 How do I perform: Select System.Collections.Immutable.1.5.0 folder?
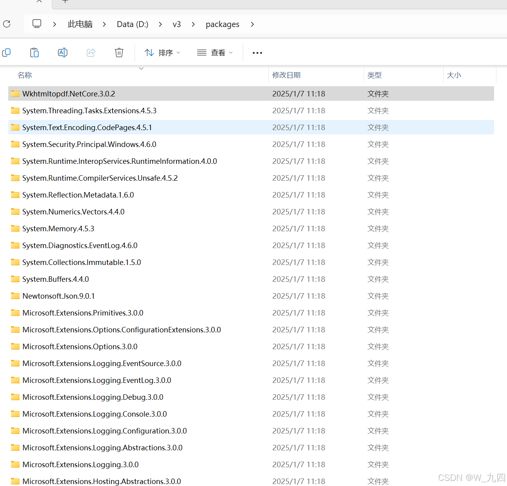(x=251, y=262)
